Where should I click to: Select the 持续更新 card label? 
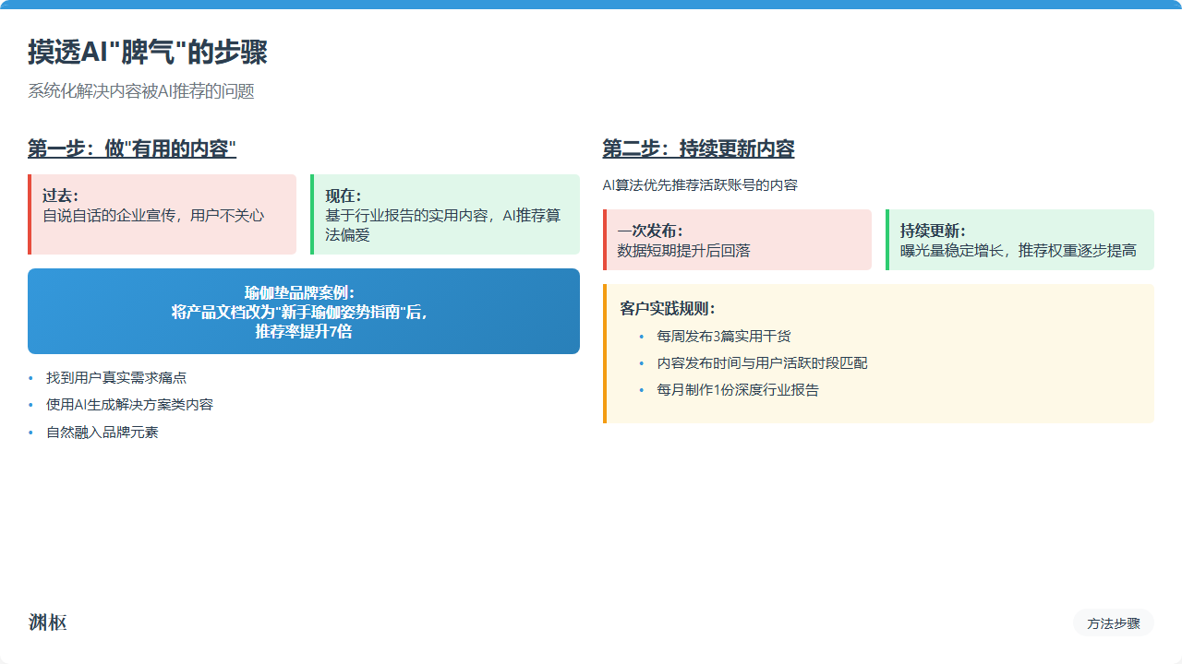point(934,231)
